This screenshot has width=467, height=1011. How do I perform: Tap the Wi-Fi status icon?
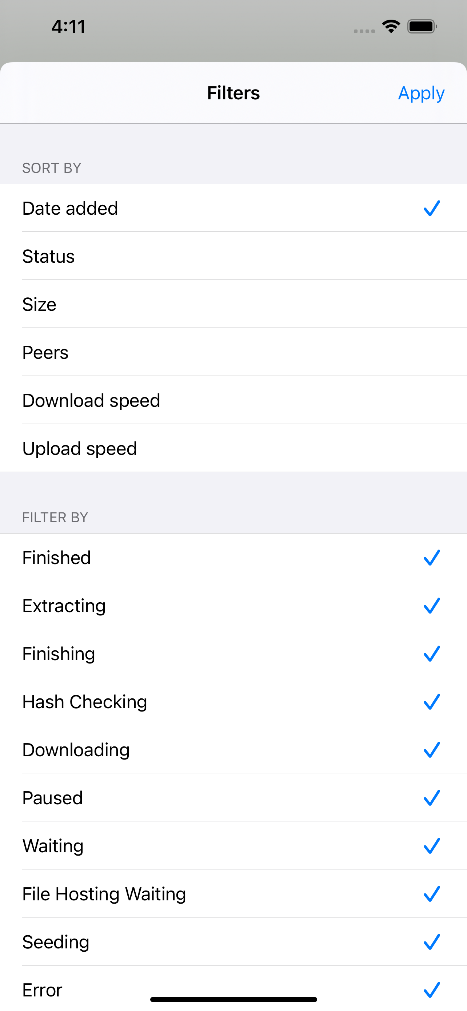pos(391,26)
